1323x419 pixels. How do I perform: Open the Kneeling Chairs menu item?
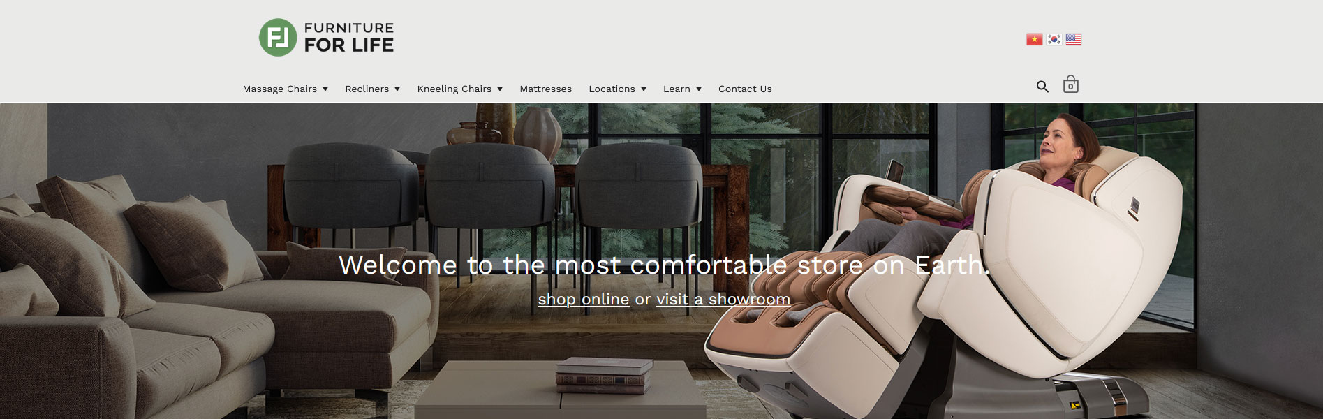click(x=454, y=89)
